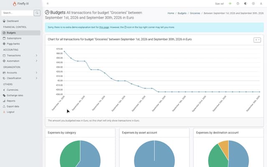
Task: Click the Budgets page title pie icon
Action: 47,12
